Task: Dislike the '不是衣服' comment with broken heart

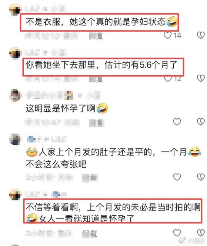Action: click(x=201, y=35)
